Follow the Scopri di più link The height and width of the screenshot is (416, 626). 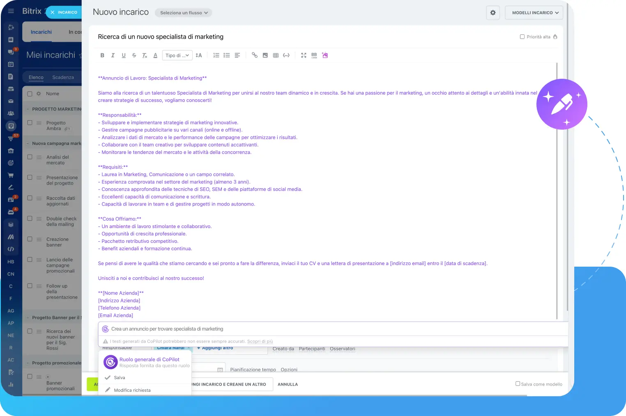point(260,341)
